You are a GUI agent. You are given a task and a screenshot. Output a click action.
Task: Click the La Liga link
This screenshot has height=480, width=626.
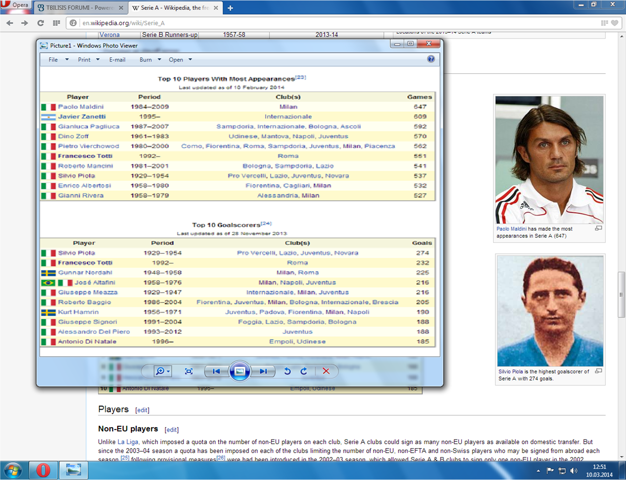pyautogui.click(x=127, y=442)
